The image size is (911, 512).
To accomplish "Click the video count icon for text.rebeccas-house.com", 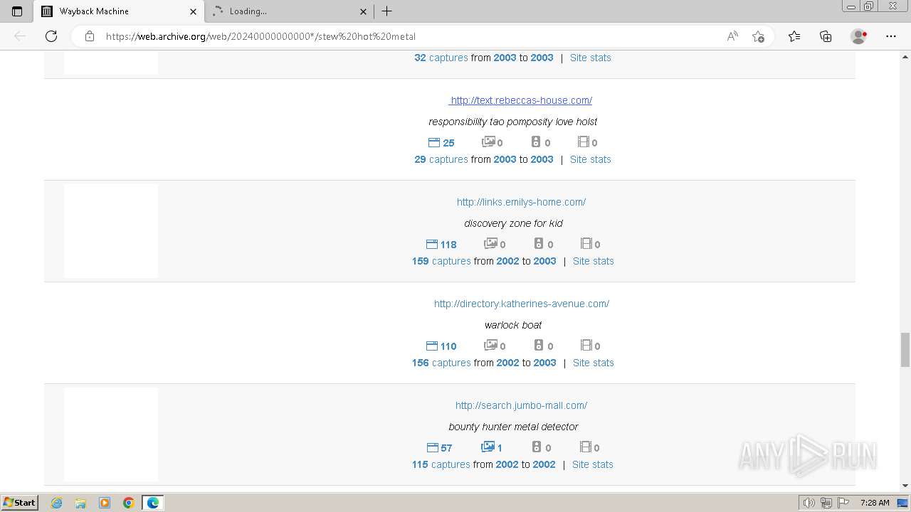I will 583,142.
